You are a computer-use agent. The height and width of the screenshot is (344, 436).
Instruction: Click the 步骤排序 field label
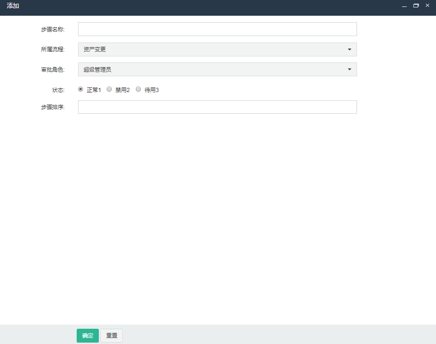(53, 107)
